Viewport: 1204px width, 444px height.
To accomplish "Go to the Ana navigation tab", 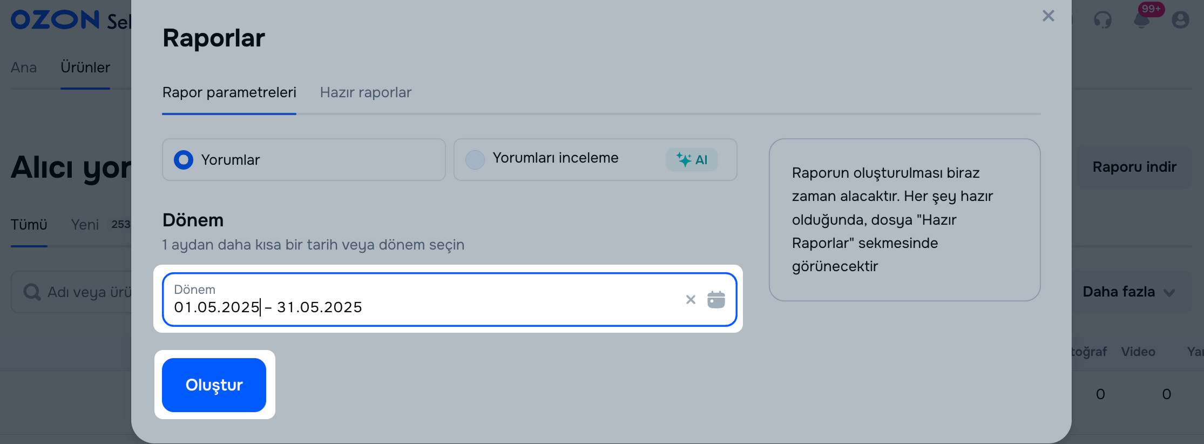I will click(x=24, y=68).
